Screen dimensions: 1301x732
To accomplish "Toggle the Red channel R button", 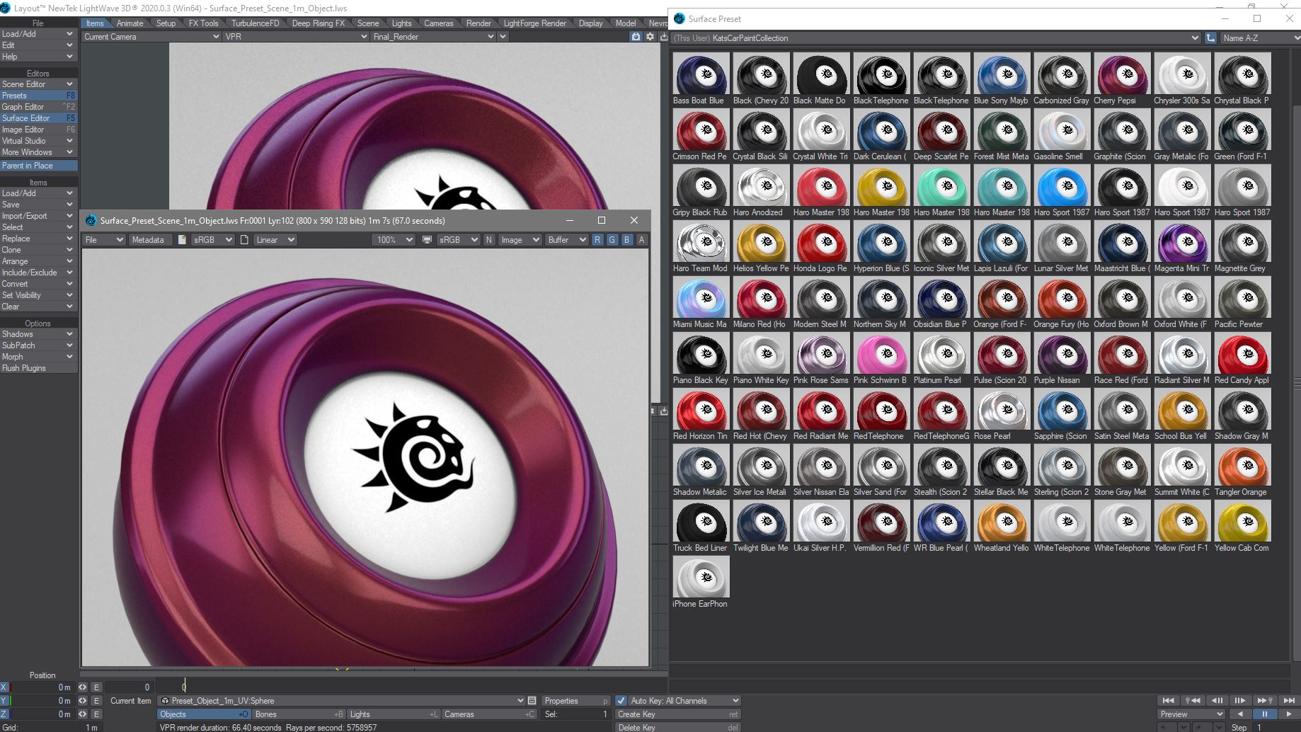I will (597, 240).
